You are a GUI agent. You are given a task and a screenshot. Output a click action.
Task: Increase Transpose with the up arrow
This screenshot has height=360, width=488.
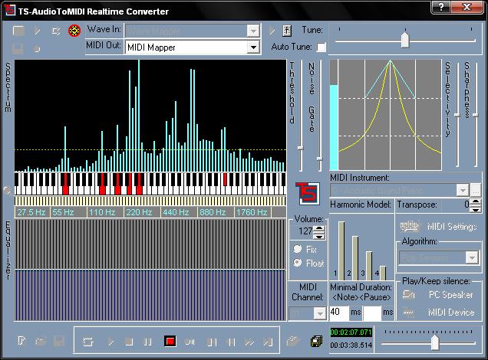[475, 202]
